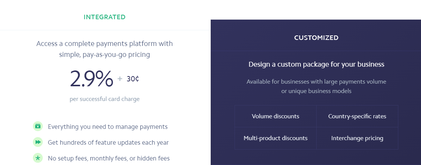Click the plus sign between the rates
Image resolution: width=421 pixels, height=165 pixels.
(x=120, y=79)
